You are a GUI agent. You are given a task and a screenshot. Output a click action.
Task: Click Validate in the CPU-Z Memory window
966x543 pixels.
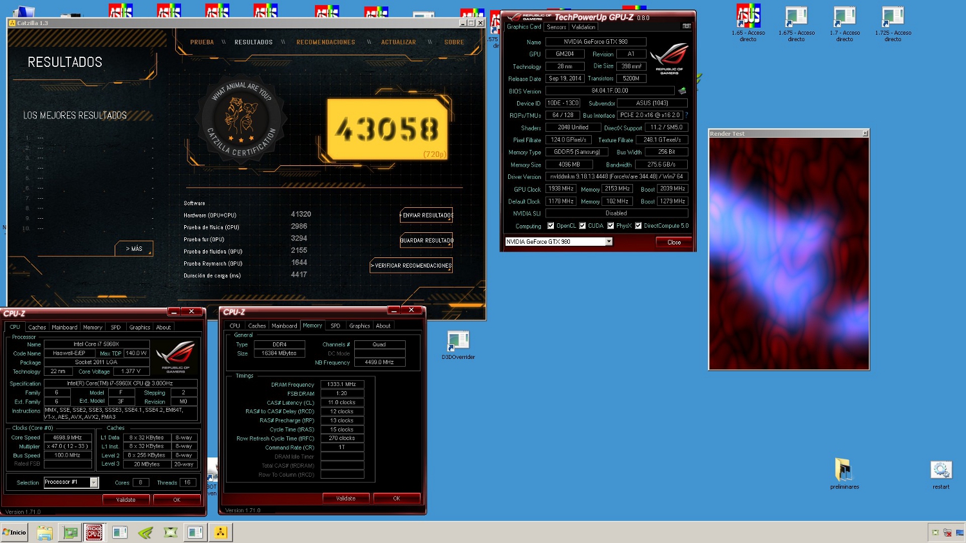coord(346,499)
